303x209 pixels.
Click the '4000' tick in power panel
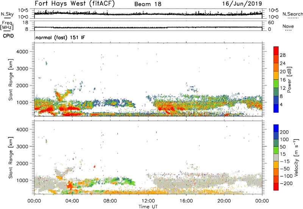tap(22, 52)
